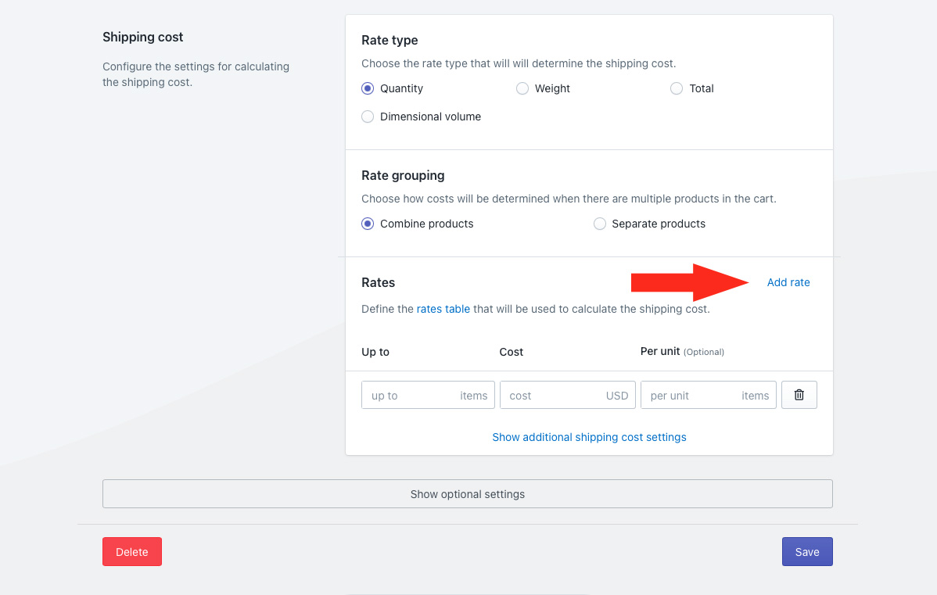Click the Delete button
Viewport: 937px width, 595px height.
click(131, 551)
